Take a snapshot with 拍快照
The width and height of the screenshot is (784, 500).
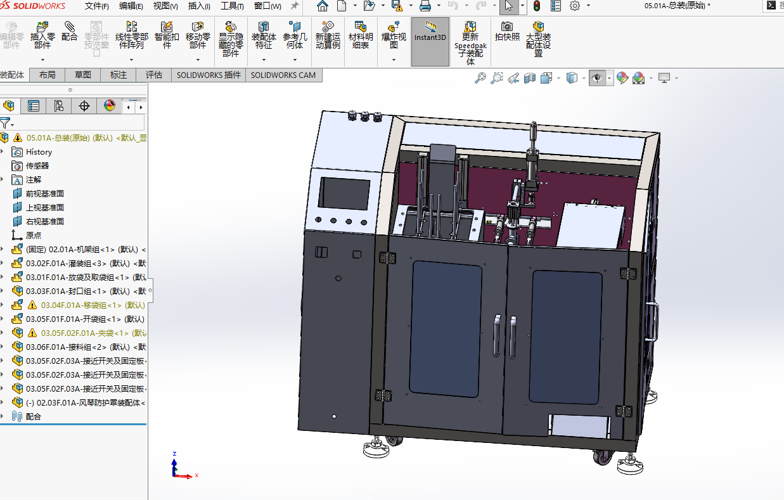[x=507, y=30]
